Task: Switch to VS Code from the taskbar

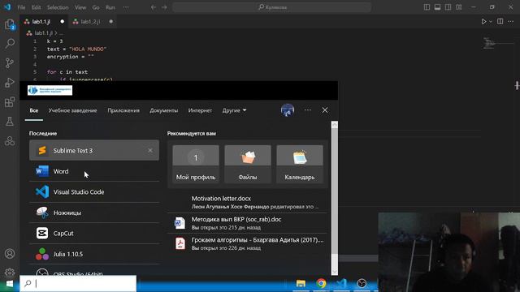Action: point(341,284)
